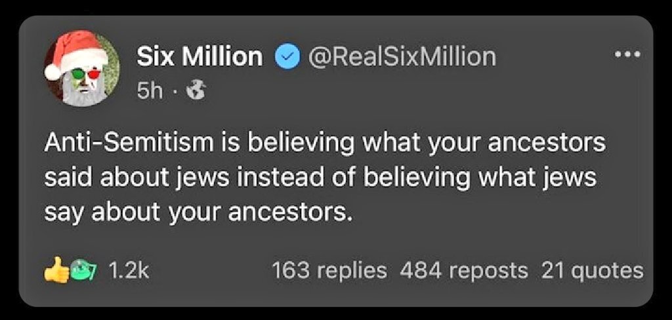The image size is (672, 320).
Task: Click the word "quotes" under the post
Action: (608, 270)
